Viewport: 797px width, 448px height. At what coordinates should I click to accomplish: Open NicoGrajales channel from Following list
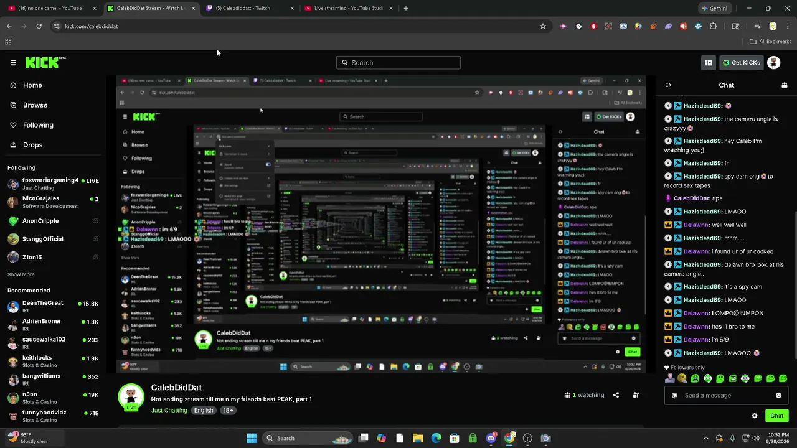coord(54,202)
